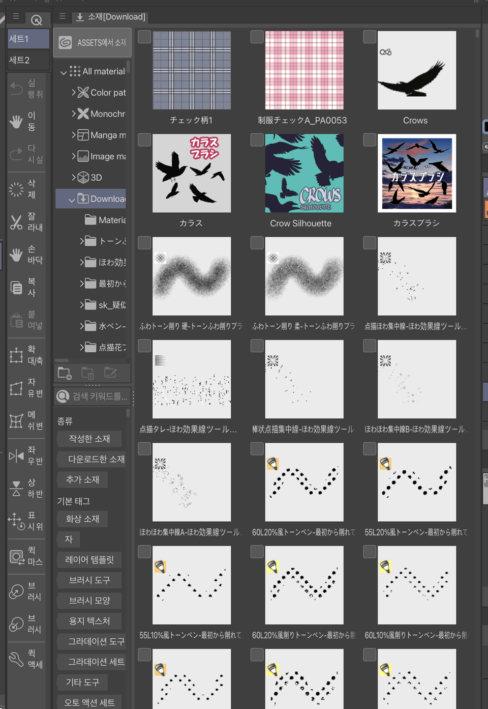This screenshot has width=488, height=709.
Task: Filter by 레이어 템플릿 tag
Action: [89, 559]
